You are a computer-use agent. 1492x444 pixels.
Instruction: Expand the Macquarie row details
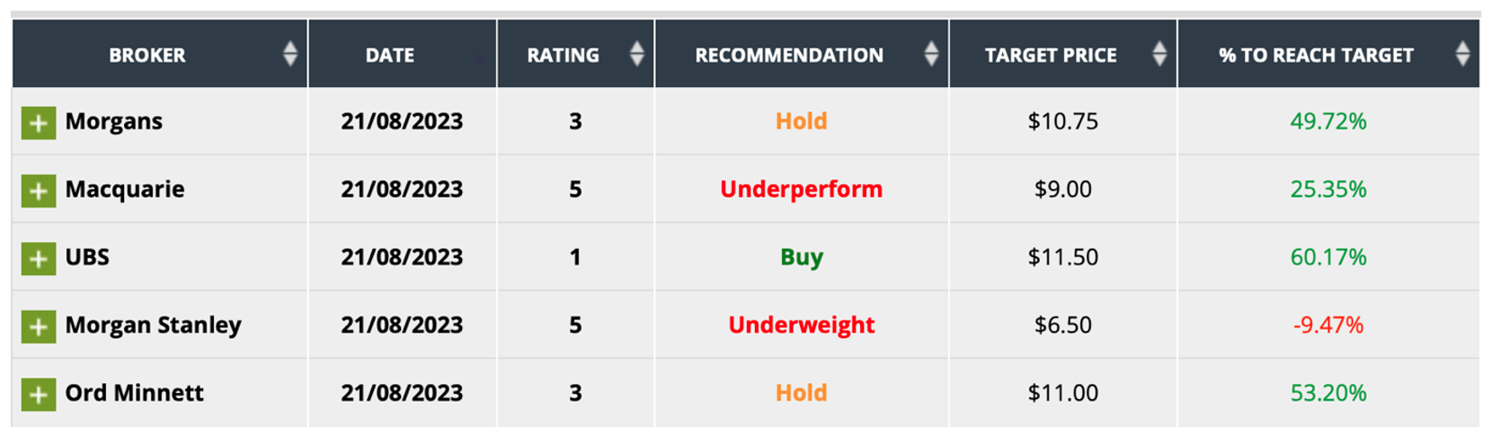coord(39,191)
